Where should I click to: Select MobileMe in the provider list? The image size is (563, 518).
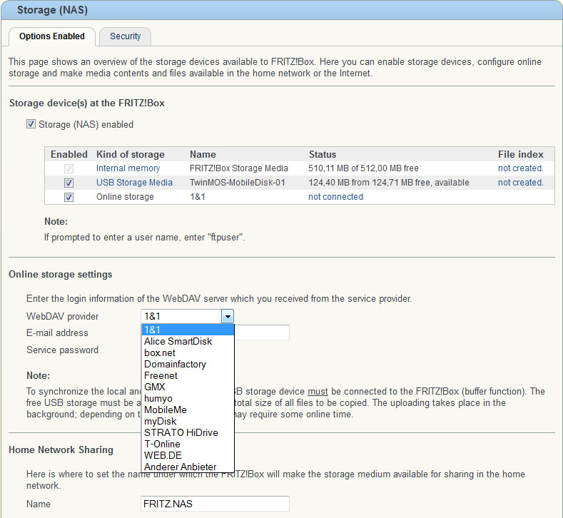click(x=188, y=410)
